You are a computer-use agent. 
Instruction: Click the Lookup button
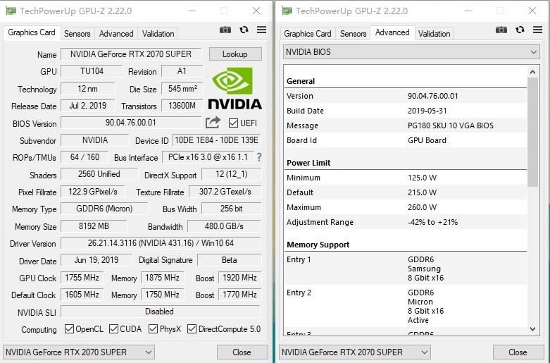[x=235, y=54]
